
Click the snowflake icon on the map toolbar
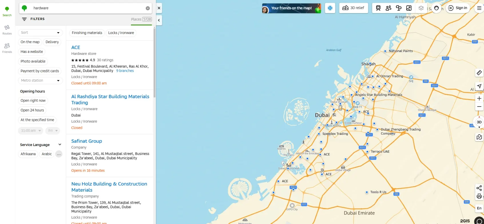coord(330,8)
